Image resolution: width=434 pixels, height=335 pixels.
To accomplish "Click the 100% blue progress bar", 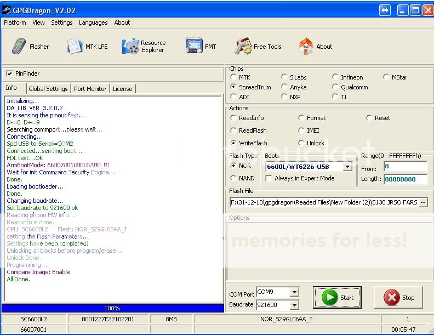I will [x=113, y=308].
